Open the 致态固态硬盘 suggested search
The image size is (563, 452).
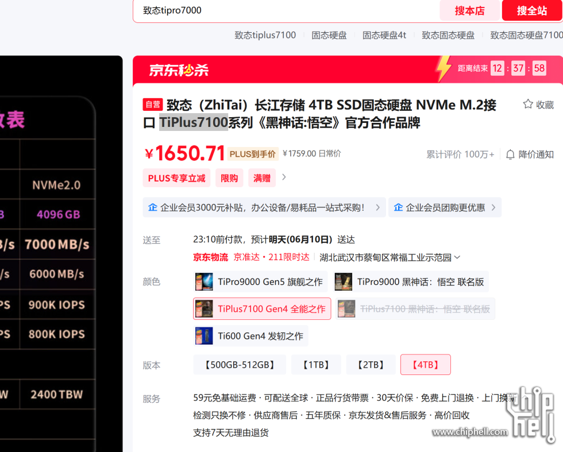tap(448, 35)
